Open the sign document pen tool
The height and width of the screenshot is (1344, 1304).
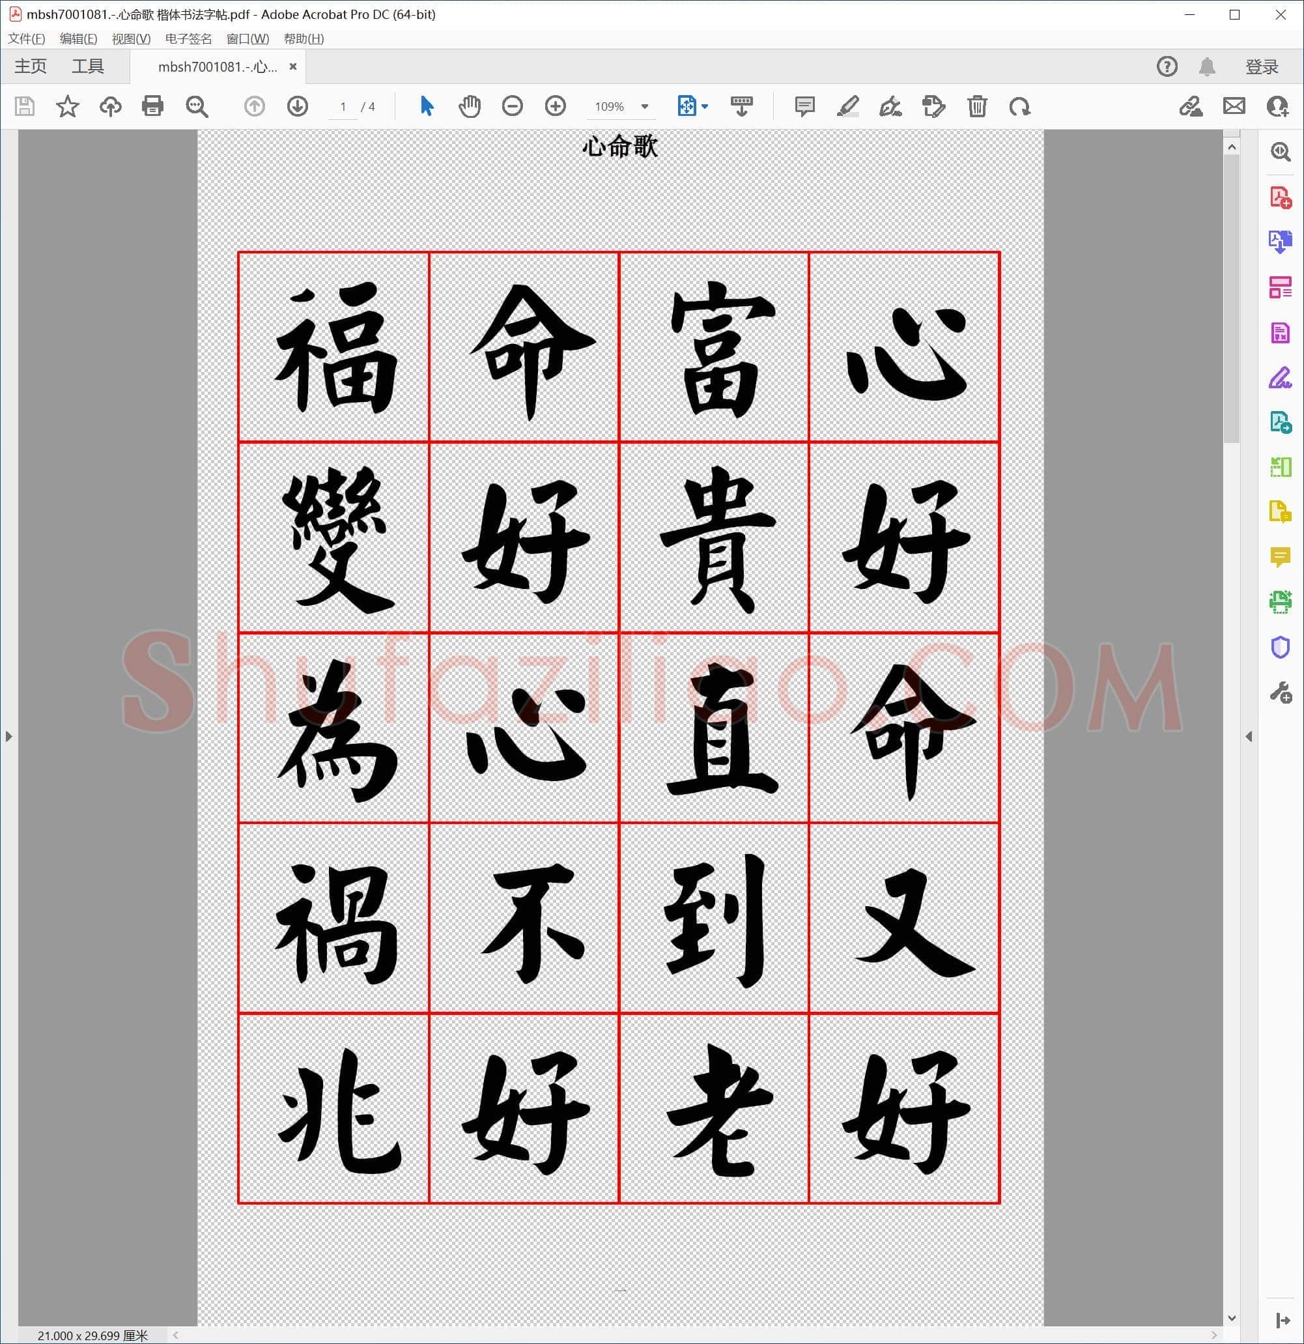point(890,106)
